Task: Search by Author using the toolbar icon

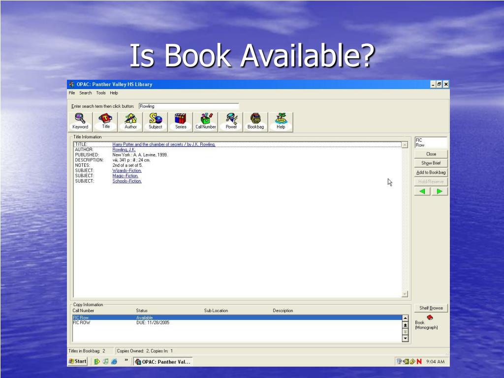Action: (130, 122)
